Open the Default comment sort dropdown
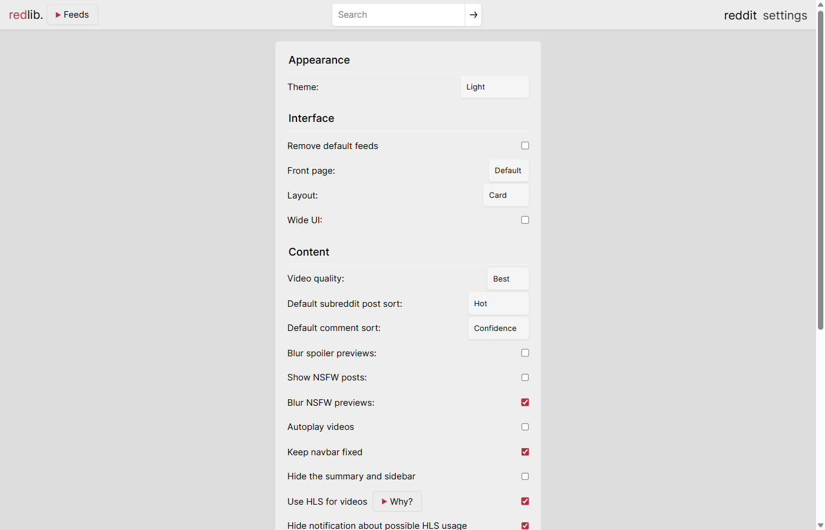The width and height of the screenshot is (825, 530). pyautogui.click(x=499, y=329)
